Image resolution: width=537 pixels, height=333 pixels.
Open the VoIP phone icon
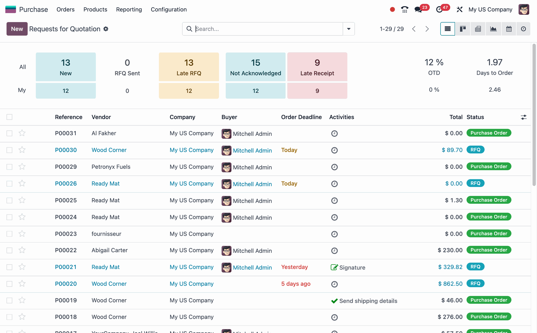pyautogui.click(x=404, y=9)
